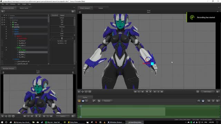Open the Windows menu in menu bar

point(13,4)
